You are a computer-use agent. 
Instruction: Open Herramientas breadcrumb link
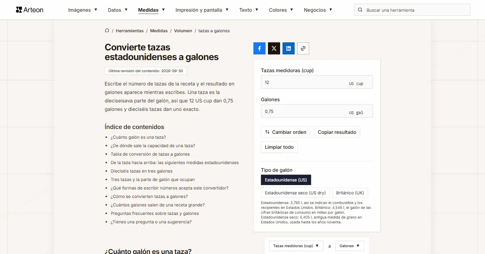(x=130, y=31)
